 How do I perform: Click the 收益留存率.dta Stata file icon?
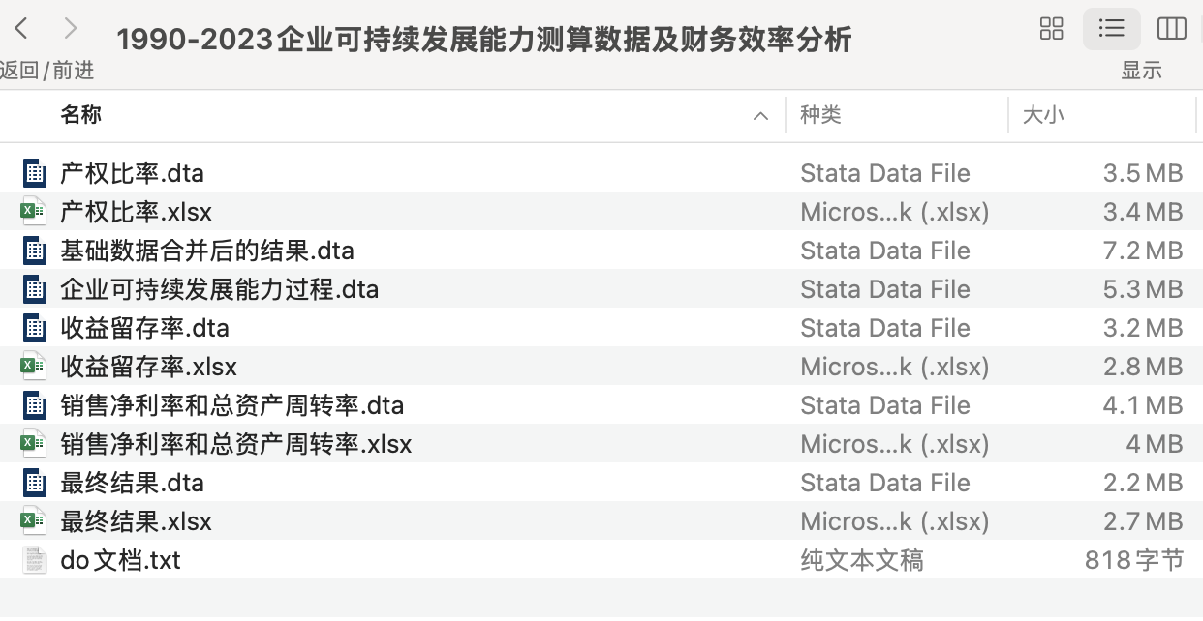(x=35, y=328)
